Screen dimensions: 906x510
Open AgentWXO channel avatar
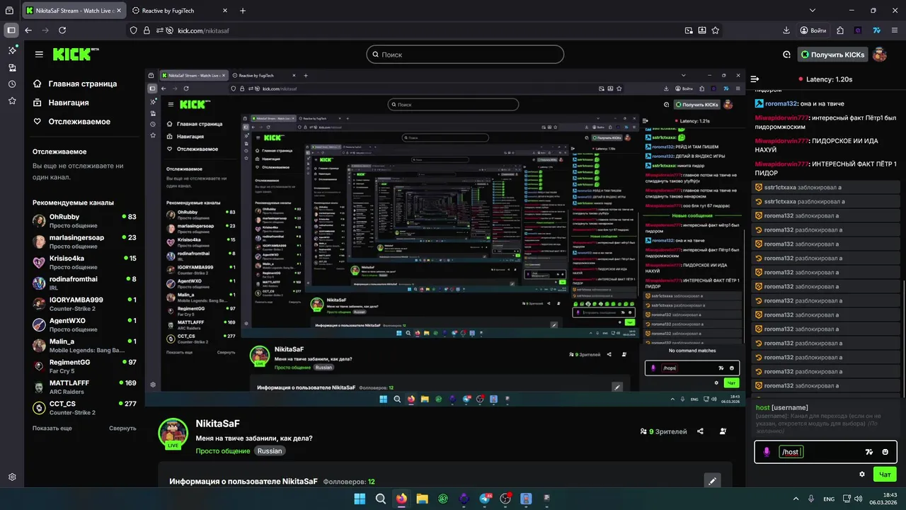coord(40,325)
